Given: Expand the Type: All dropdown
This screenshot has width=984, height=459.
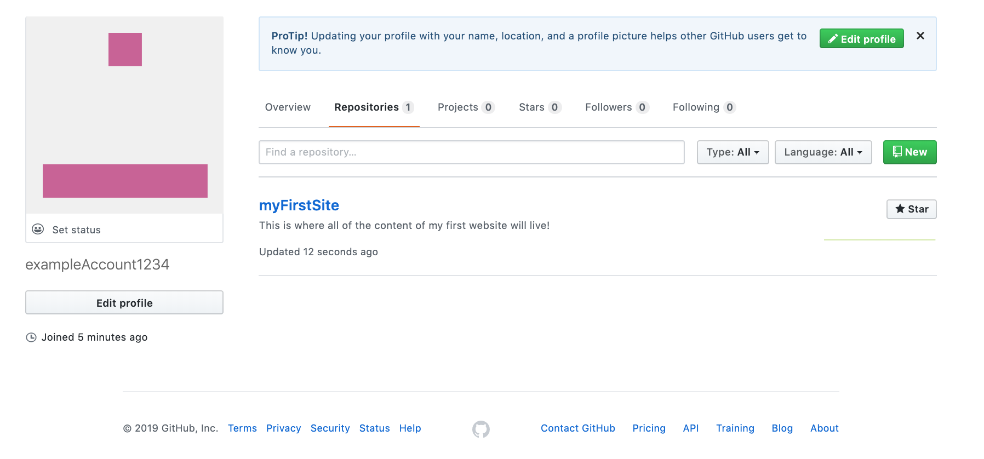Looking at the screenshot, I should click(732, 152).
